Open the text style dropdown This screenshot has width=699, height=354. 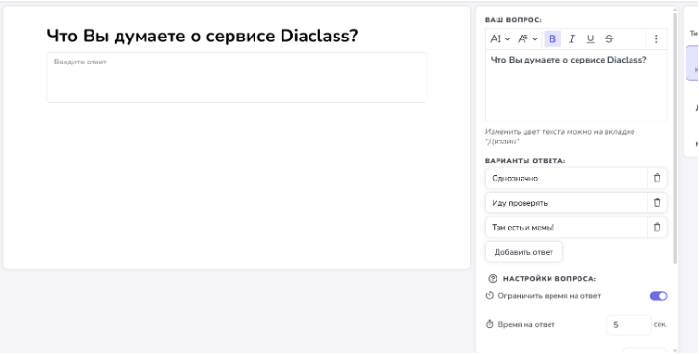[527, 39]
